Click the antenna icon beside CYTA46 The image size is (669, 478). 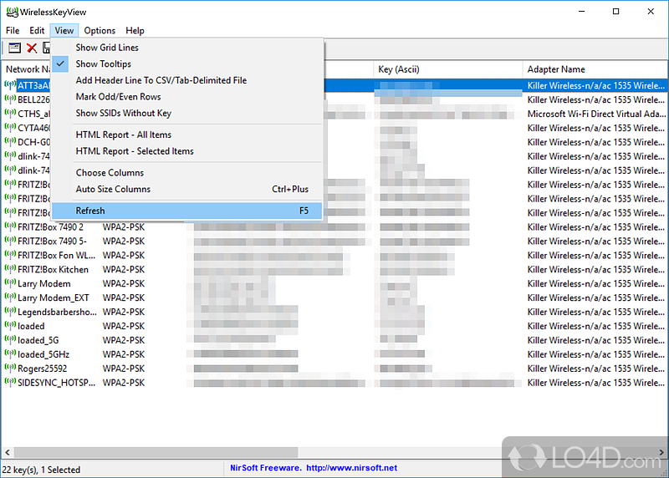(x=10, y=127)
